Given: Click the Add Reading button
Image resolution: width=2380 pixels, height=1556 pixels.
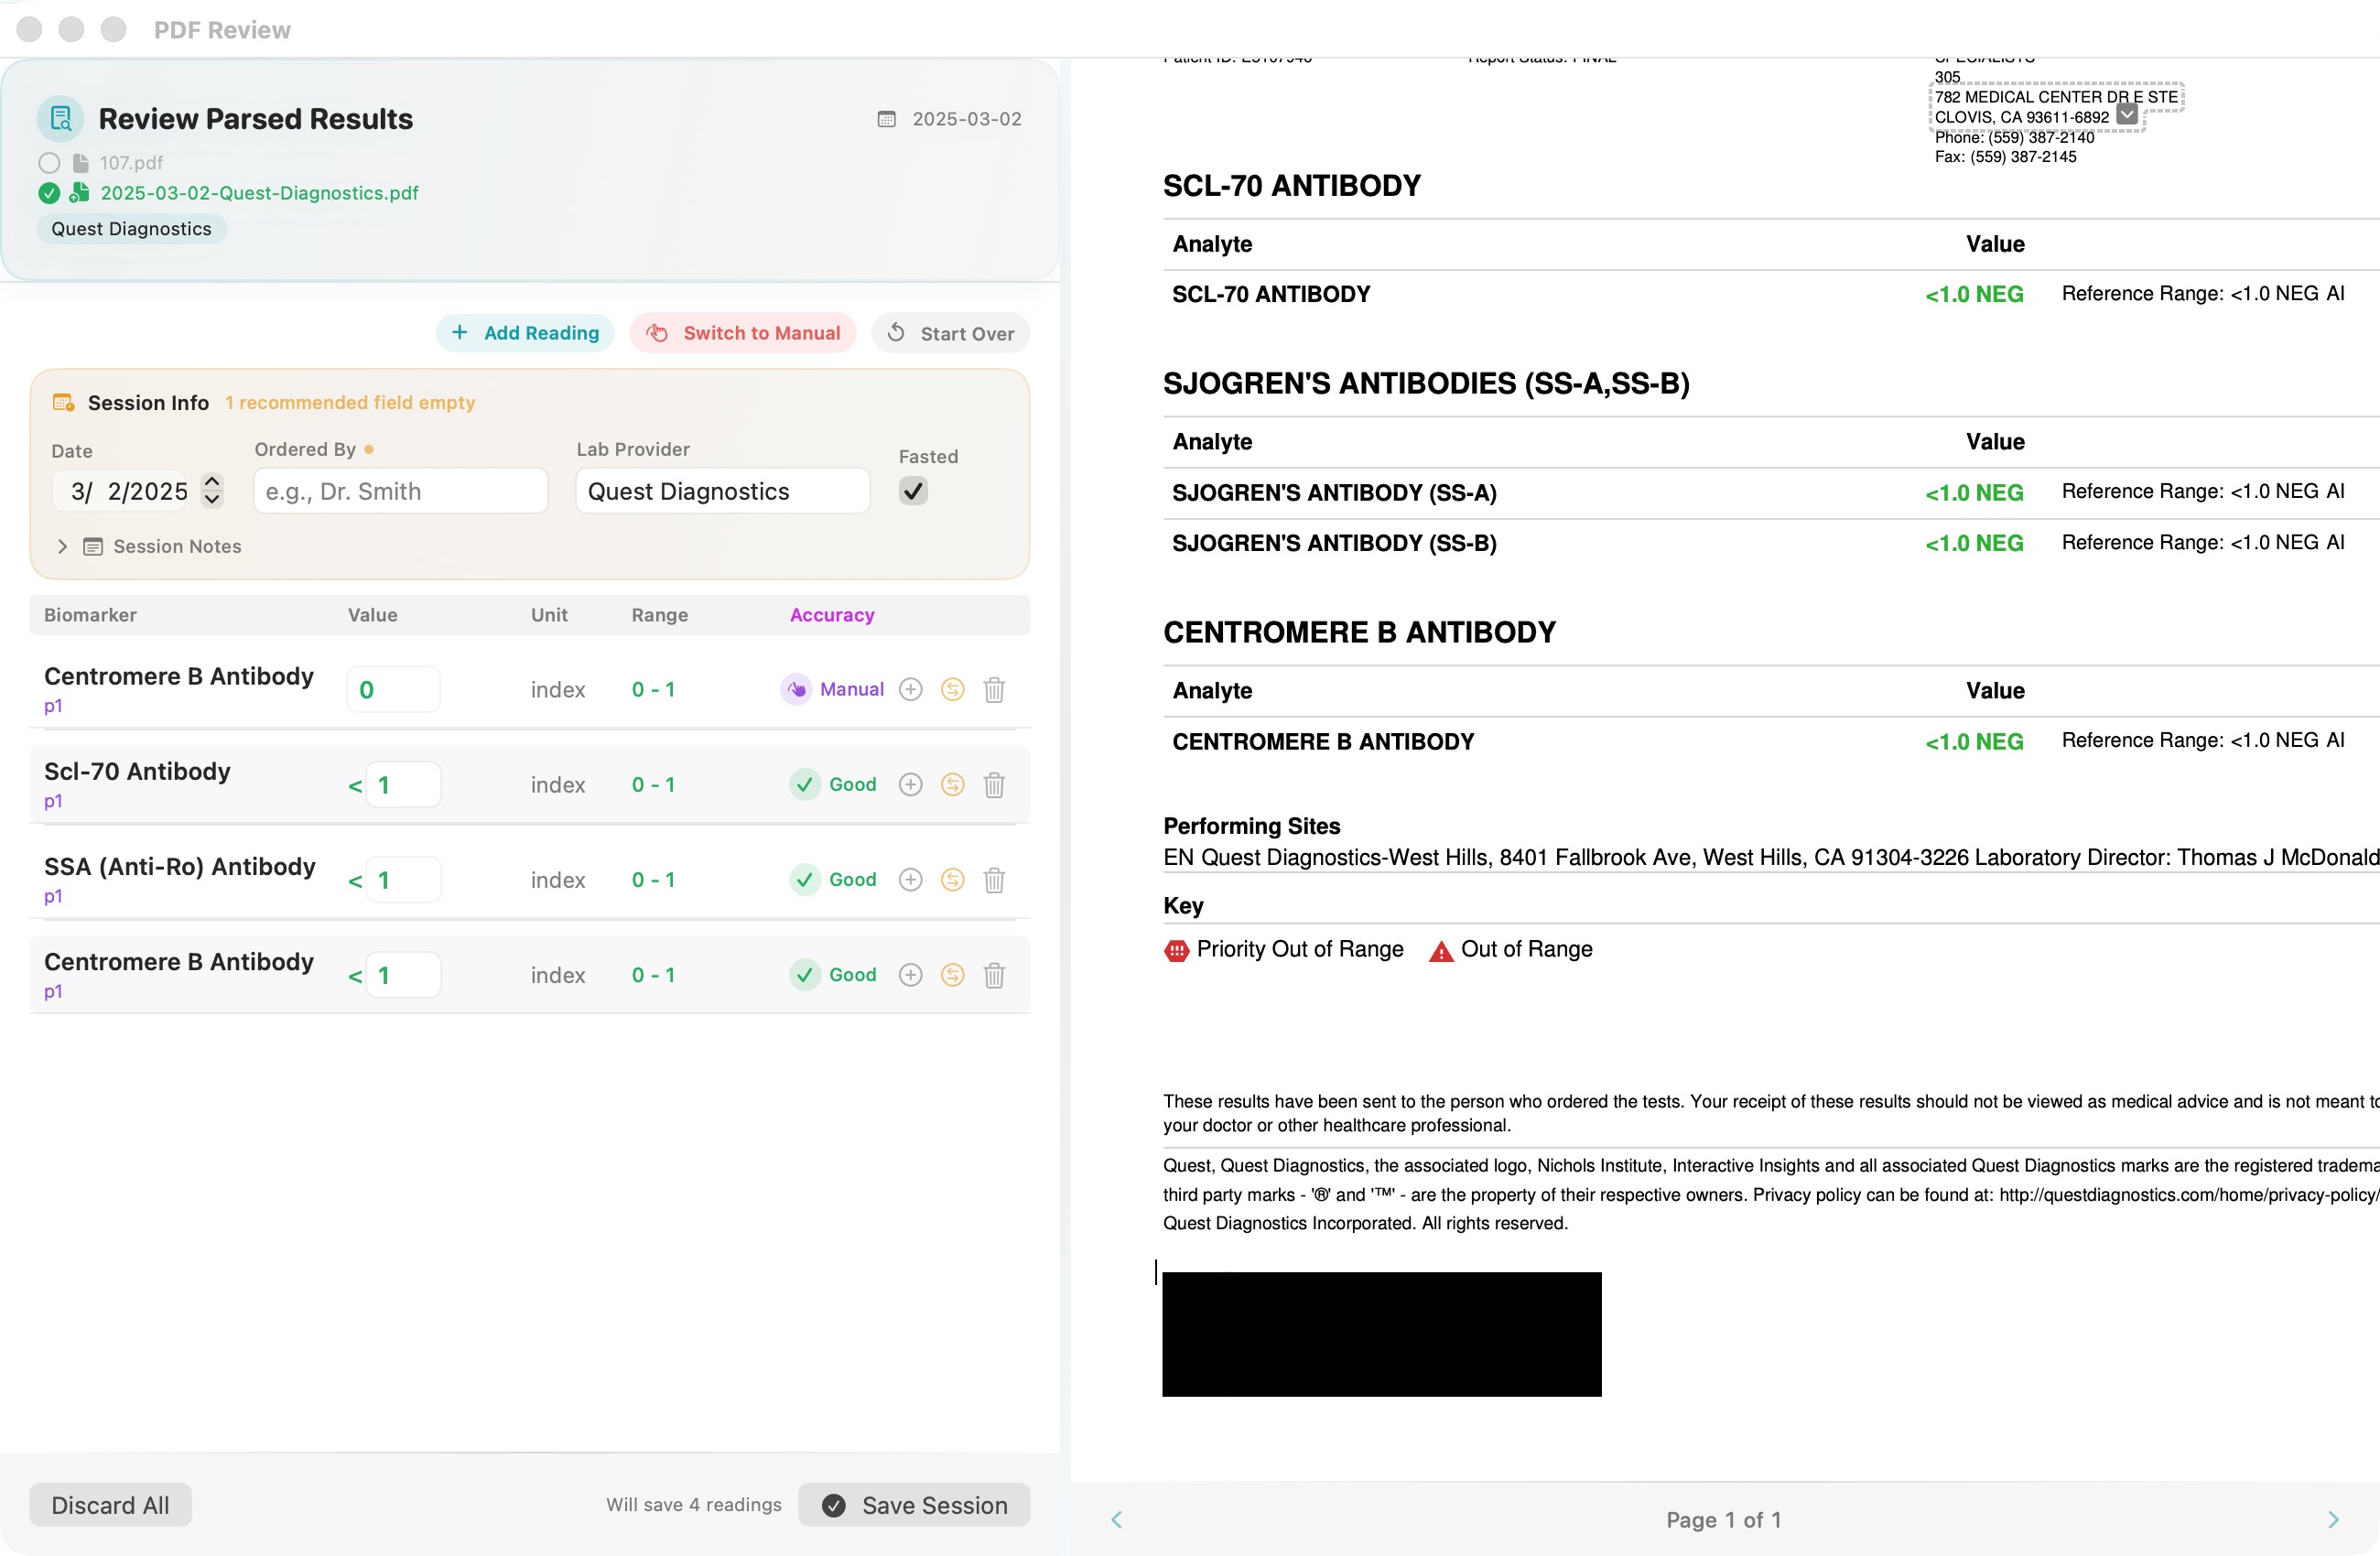Looking at the screenshot, I should pyautogui.click(x=525, y=333).
